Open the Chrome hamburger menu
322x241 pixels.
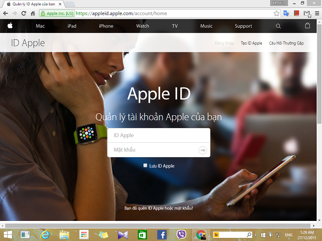coord(317,13)
